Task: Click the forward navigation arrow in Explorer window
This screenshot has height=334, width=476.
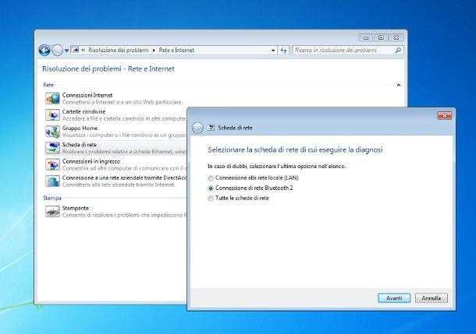Action: tap(58, 51)
